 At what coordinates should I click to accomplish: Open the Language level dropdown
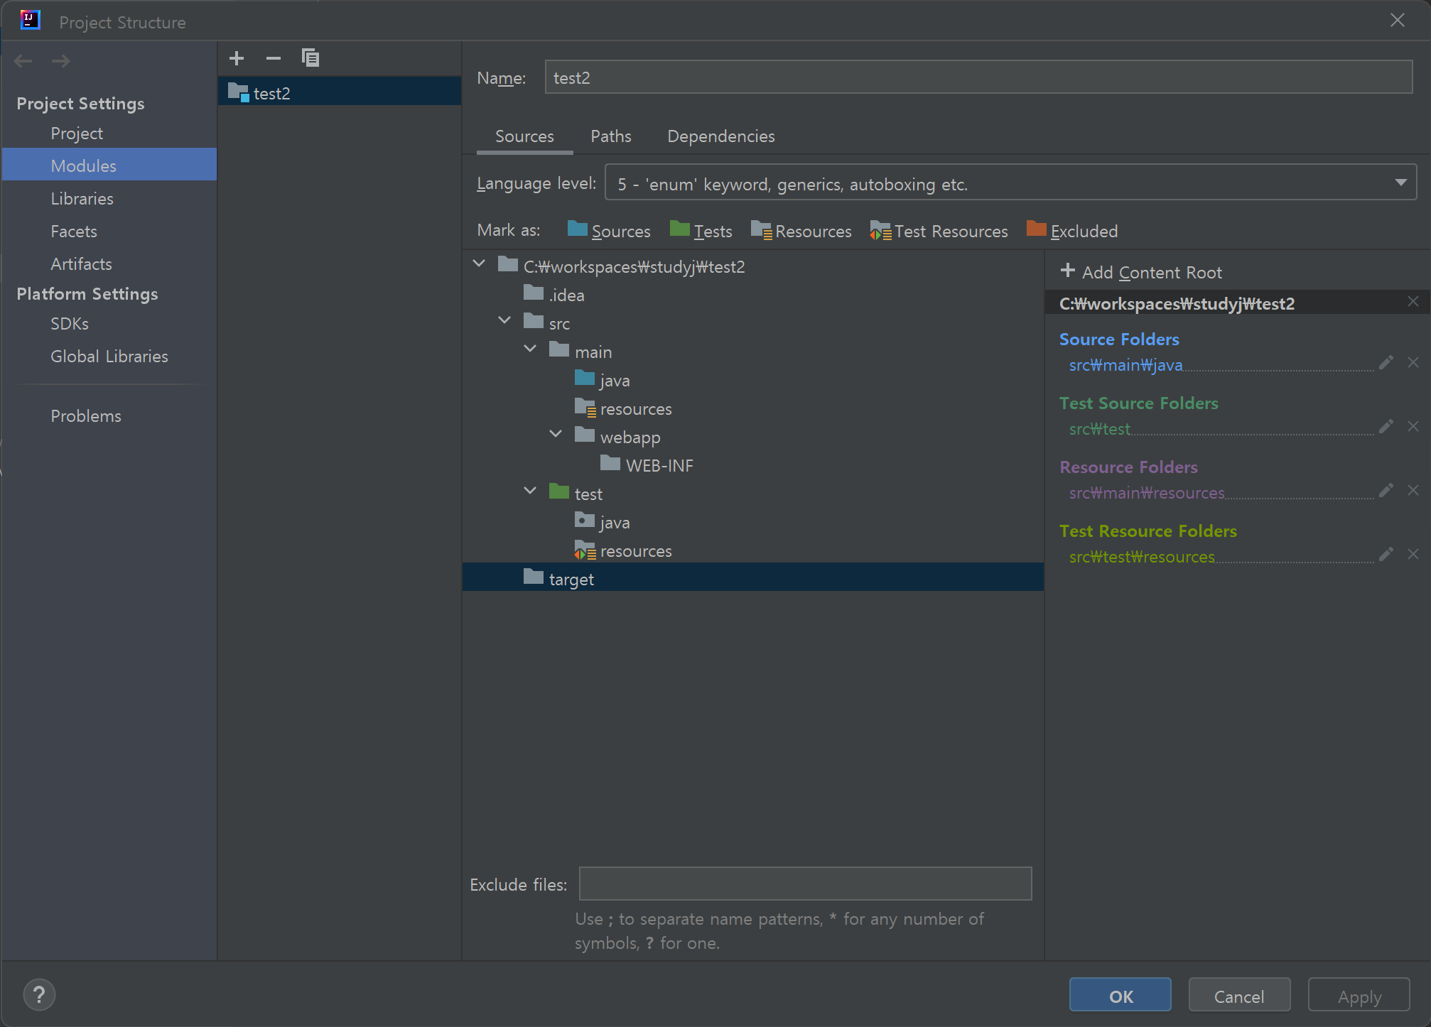click(x=1010, y=183)
